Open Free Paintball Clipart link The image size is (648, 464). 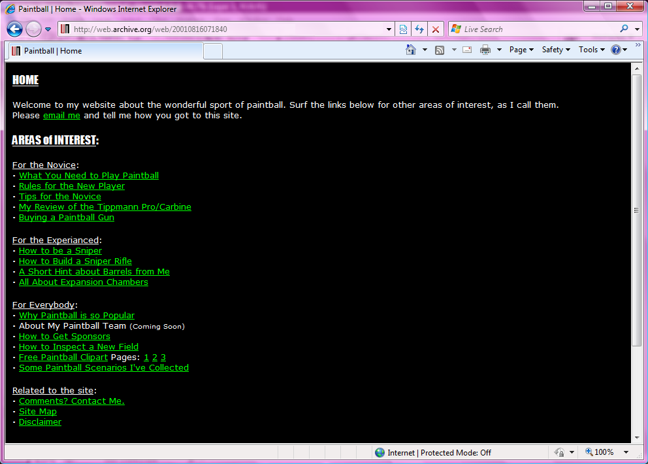(63, 357)
